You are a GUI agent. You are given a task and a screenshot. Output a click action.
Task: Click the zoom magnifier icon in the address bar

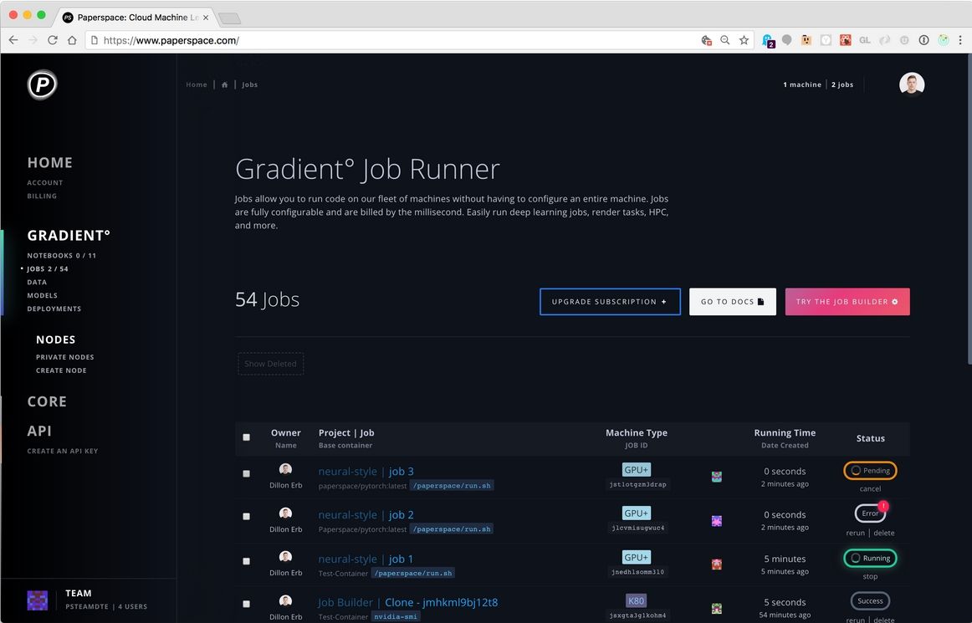point(724,40)
